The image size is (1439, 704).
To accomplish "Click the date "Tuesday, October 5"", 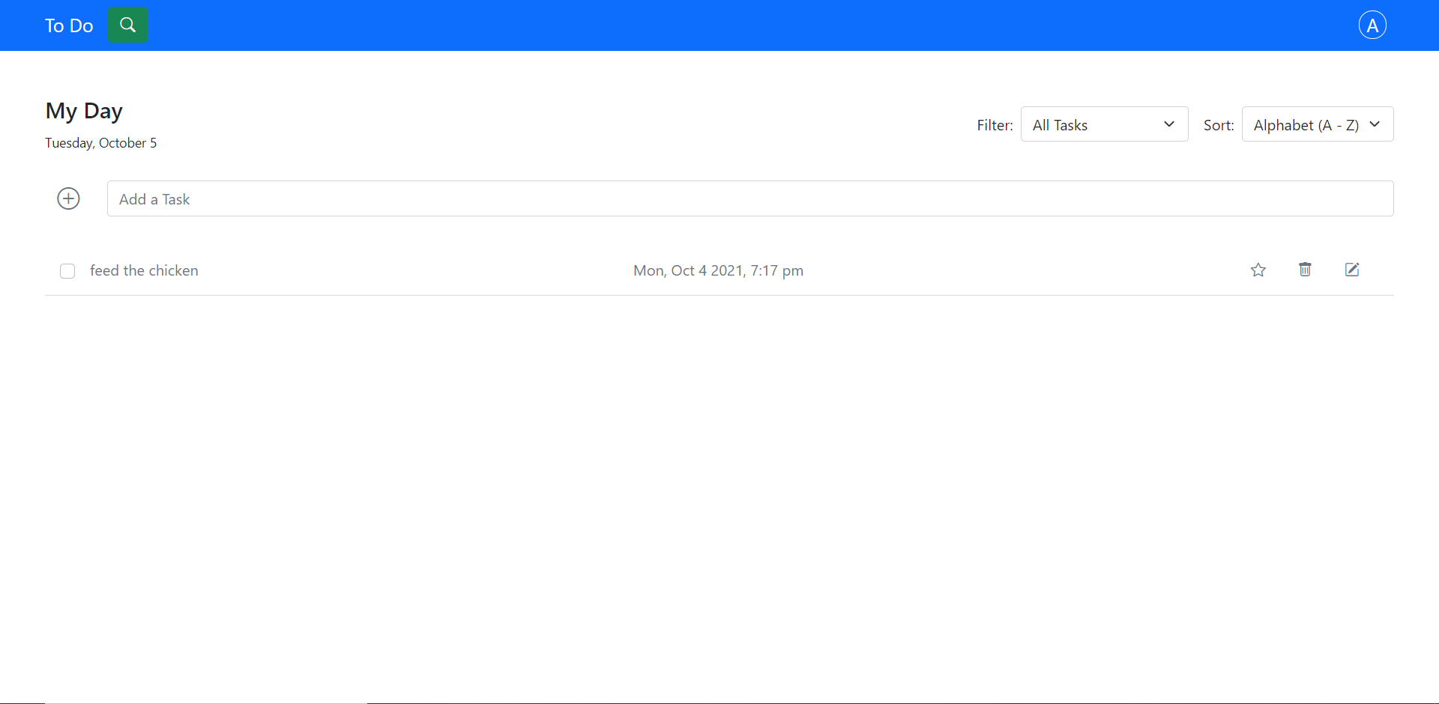I will click(100, 143).
